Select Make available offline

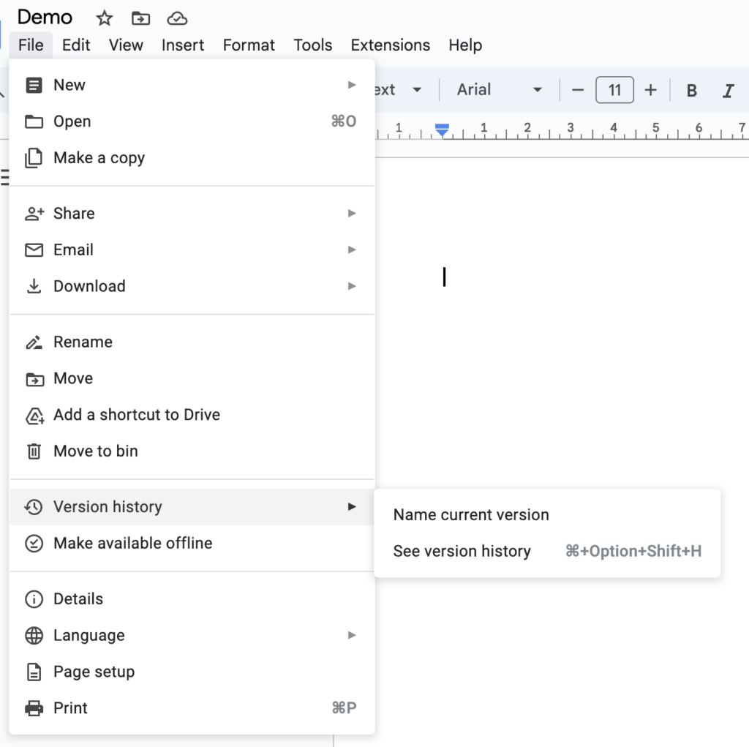(x=132, y=544)
